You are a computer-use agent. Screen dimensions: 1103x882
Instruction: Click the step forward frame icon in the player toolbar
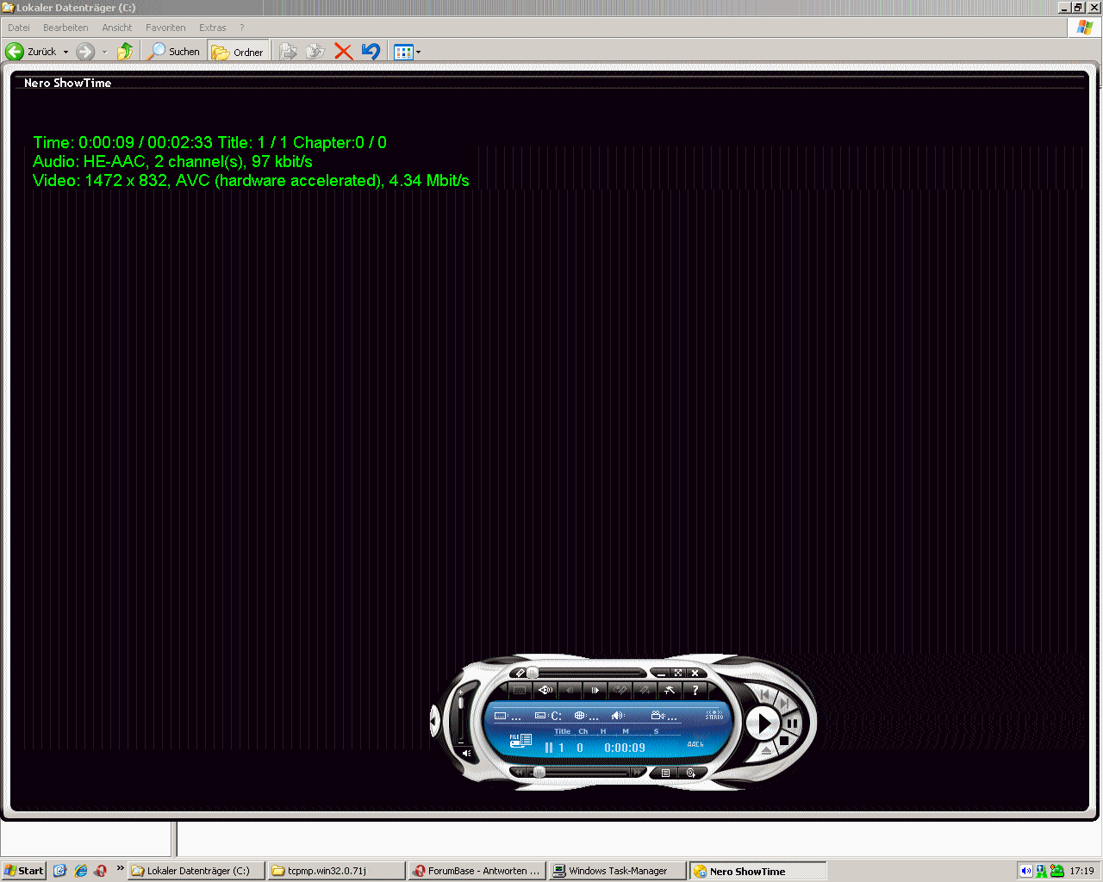click(595, 690)
